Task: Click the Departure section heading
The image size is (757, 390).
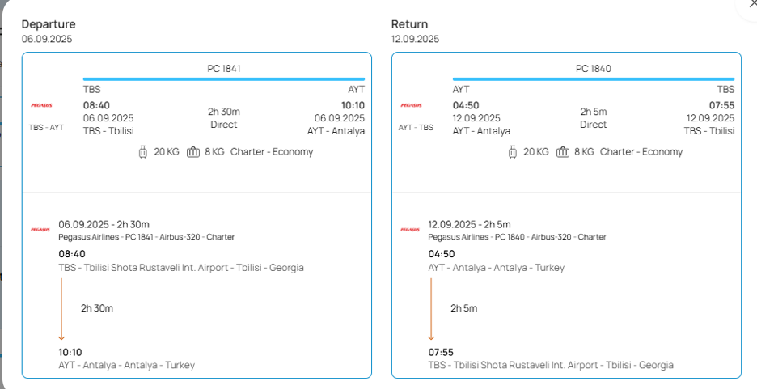Action: point(48,24)
